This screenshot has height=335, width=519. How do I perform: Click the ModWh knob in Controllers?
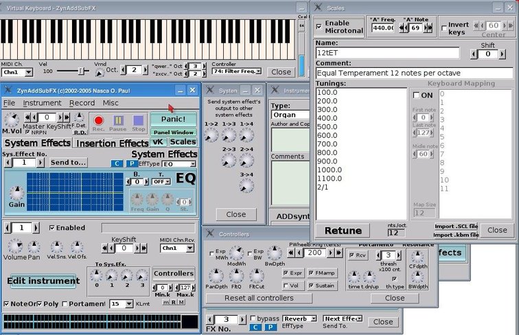(237, 255)
